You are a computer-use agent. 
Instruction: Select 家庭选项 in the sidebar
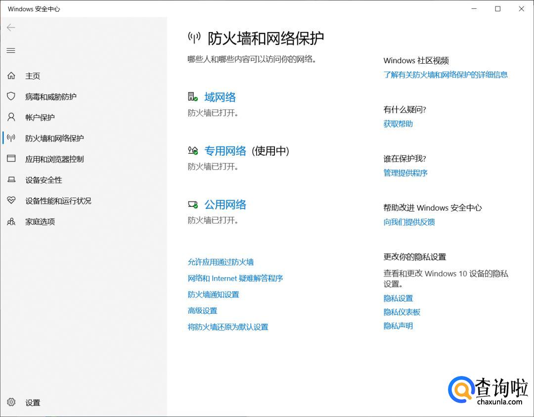(x=40, y=222)
